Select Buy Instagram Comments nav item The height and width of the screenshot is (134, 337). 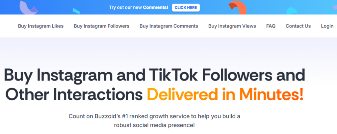169,26
